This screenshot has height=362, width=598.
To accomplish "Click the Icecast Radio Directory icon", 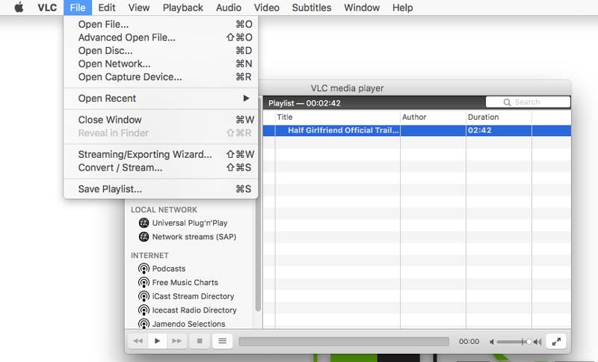I will [x=144, y=310].
